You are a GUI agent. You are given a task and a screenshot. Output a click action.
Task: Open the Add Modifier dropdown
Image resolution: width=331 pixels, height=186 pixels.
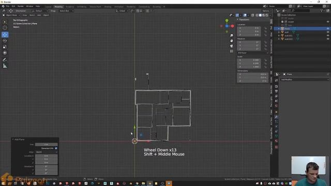[305, 80]
